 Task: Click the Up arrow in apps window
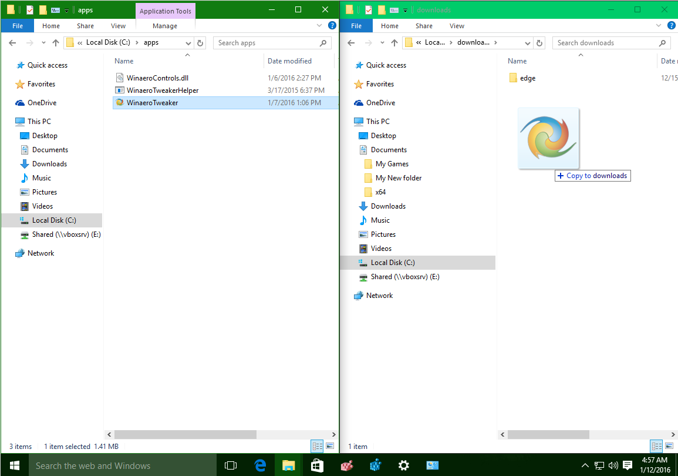pos(56,43)
